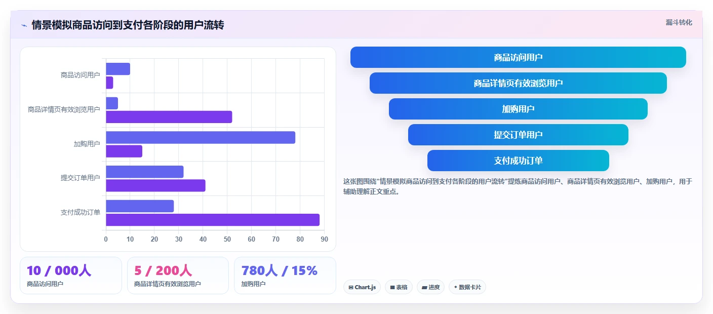Click the 漏斗转化 tag in the header
The image size is (713, 314).
679,22
